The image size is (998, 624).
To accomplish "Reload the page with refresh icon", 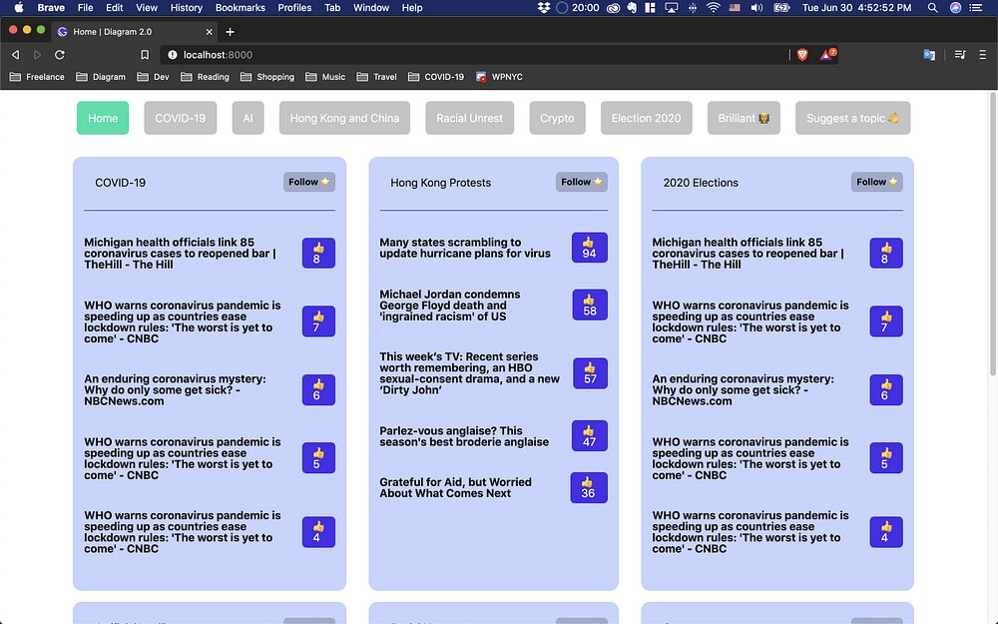I will point(59,55).
